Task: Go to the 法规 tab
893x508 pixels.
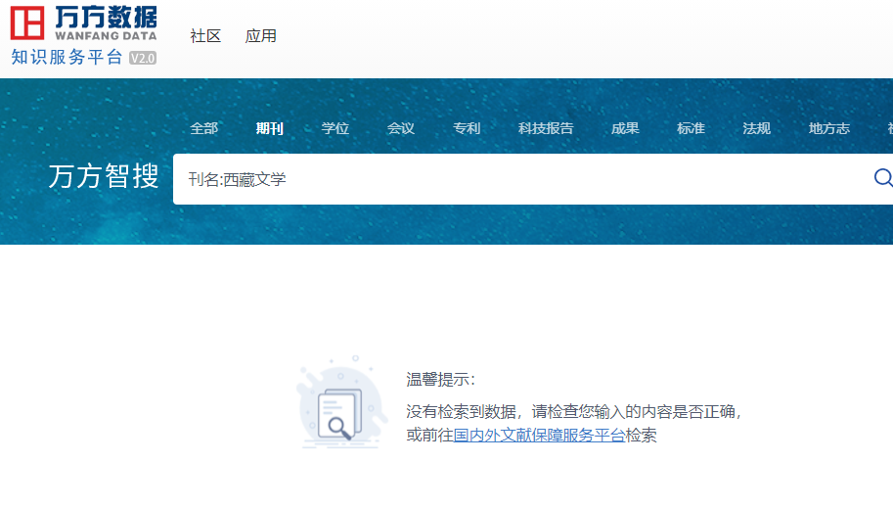Action: pos(756,128)
